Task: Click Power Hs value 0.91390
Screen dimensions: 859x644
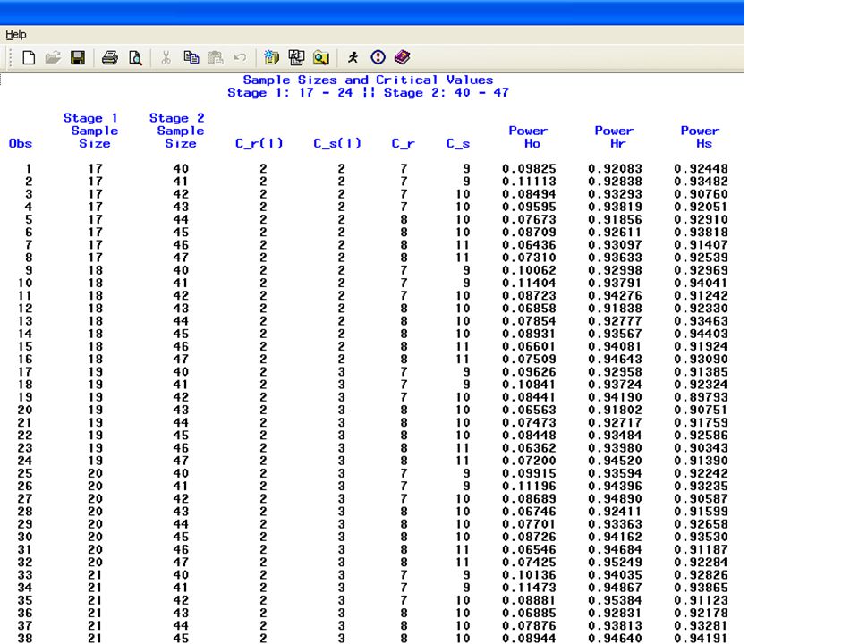Action: pos(702,461)
